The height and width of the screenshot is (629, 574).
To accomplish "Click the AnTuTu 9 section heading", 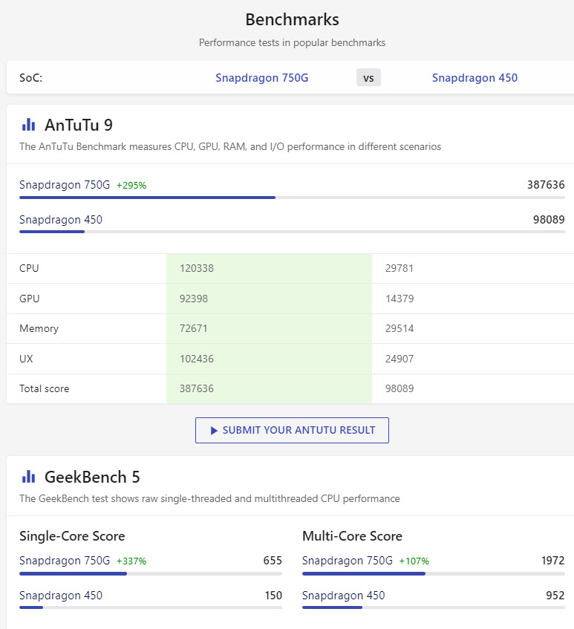I will pyautogui.click(x=79, y=126).
